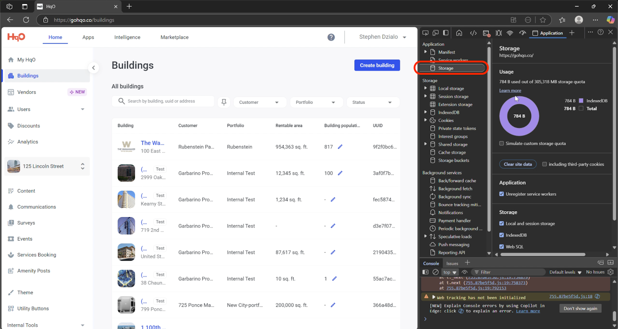Open the Customer filter dropdown
Viewport: 618px width, 329px height.
pos(259,102)
